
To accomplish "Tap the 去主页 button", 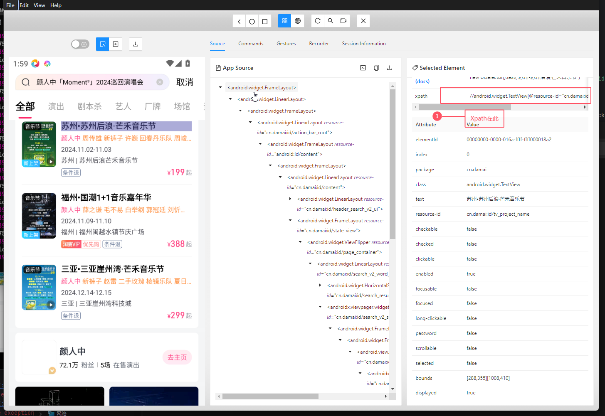I will pyautogui.click(x=177, y=357).
